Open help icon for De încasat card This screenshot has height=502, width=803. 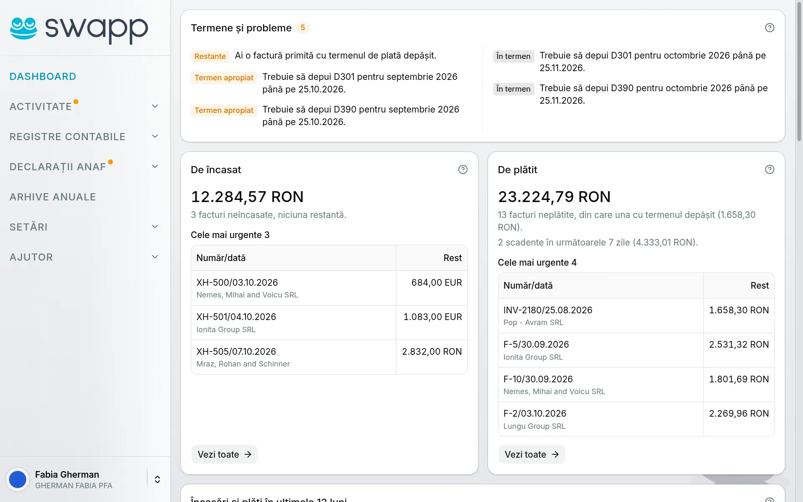(x=463, y=169)
